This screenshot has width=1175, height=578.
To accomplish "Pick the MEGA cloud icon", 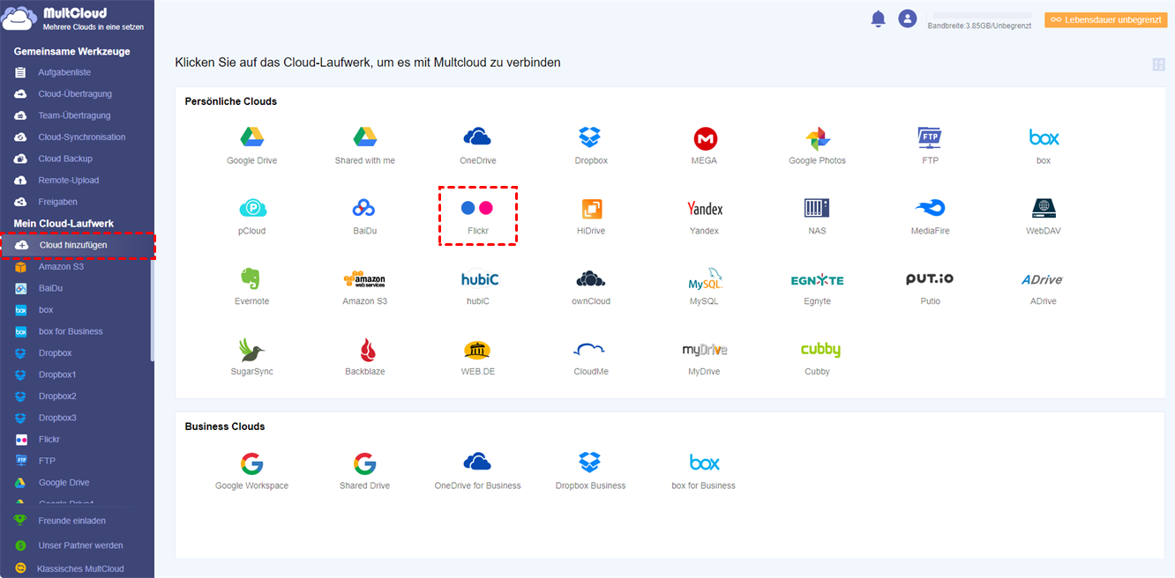I will point(705,138).
